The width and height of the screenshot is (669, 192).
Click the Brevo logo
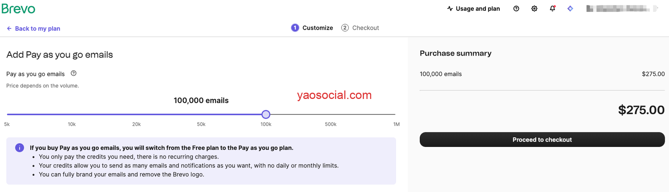pos(18,9)
